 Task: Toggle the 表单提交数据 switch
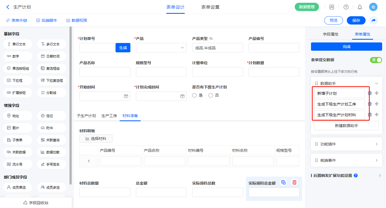376,60
